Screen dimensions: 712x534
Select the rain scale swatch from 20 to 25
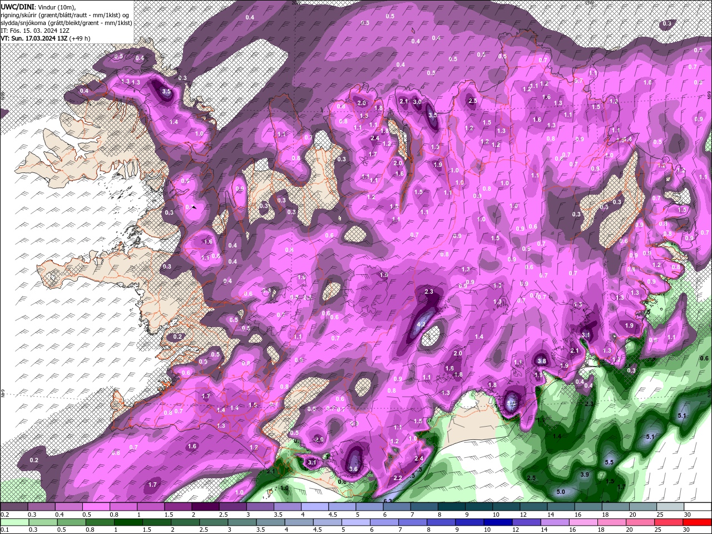641,522
